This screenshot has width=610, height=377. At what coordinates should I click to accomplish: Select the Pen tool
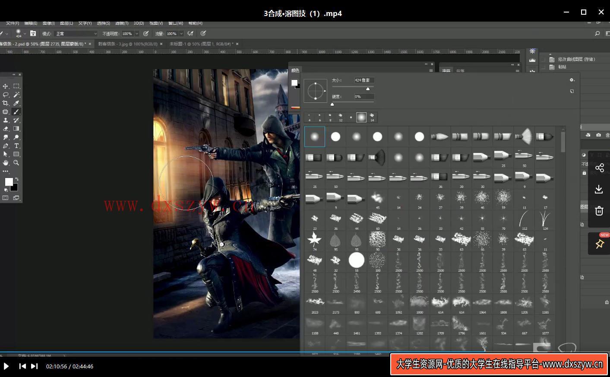6,146
